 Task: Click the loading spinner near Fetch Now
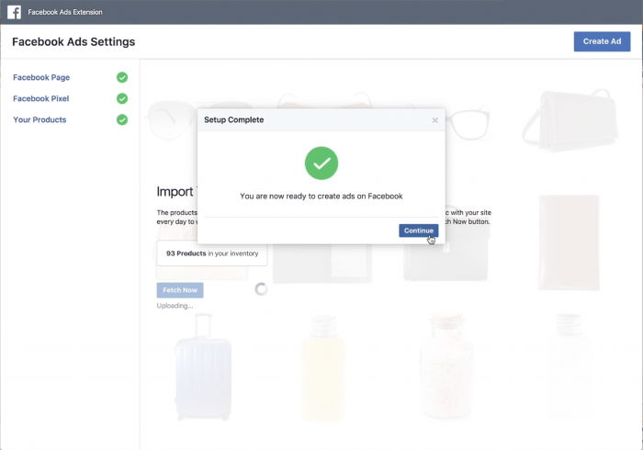[x=261, y=289]
